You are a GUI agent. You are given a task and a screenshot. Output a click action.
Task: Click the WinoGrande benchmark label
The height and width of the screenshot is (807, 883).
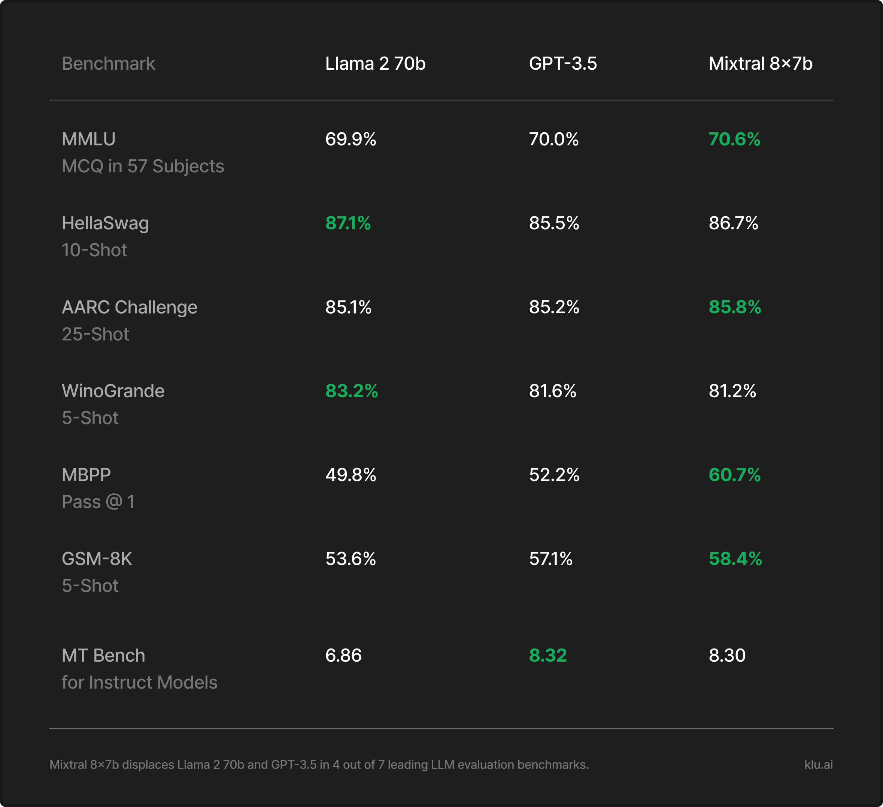point(113,391)
